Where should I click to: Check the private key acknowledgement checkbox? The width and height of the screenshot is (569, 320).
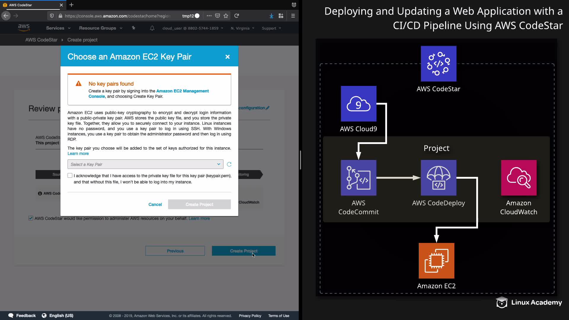pyautogui.click(x=70, y=176)
